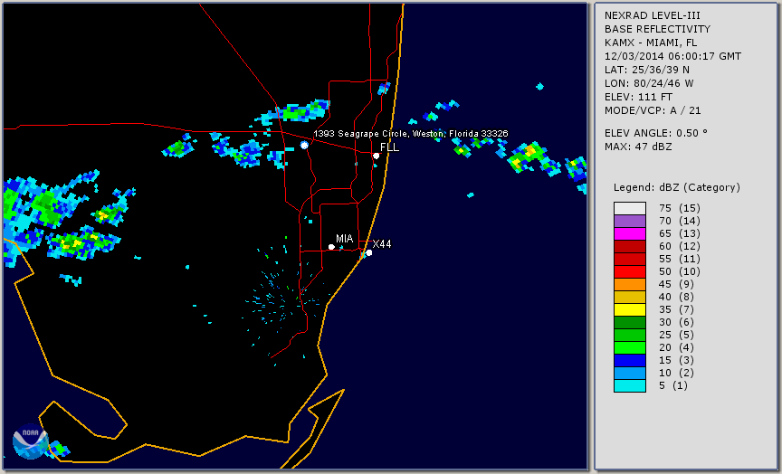Viewport: 782px width, 474px height.
Task: Click the BASE REFLECTIVITY product label
Action: click(657, 29)
